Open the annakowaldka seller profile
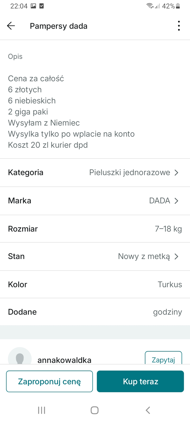The width and height of the screenshot is (190, 422). (64, 360)
